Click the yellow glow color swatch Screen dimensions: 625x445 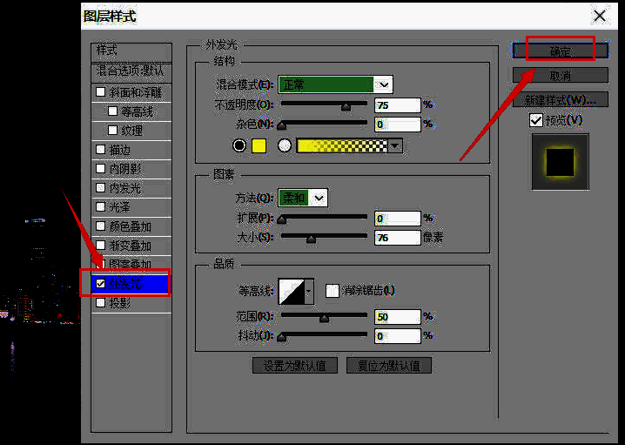[259, 145]
